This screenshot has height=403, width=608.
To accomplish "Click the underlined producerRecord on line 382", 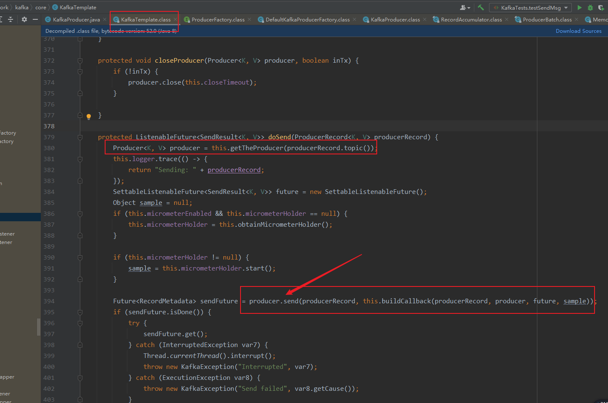I will pyautogui.click(x=234, y=170).
